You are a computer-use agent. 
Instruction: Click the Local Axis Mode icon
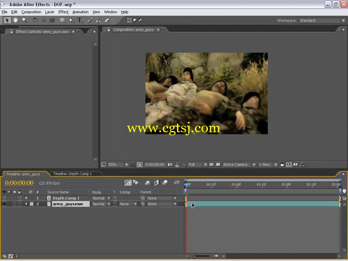tap(129, 20)
